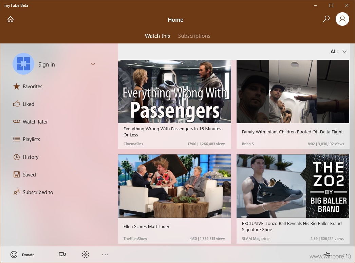This screenshot has height=263, width=355.
Task: Click the Donate button label
Action: click(28, 255)
